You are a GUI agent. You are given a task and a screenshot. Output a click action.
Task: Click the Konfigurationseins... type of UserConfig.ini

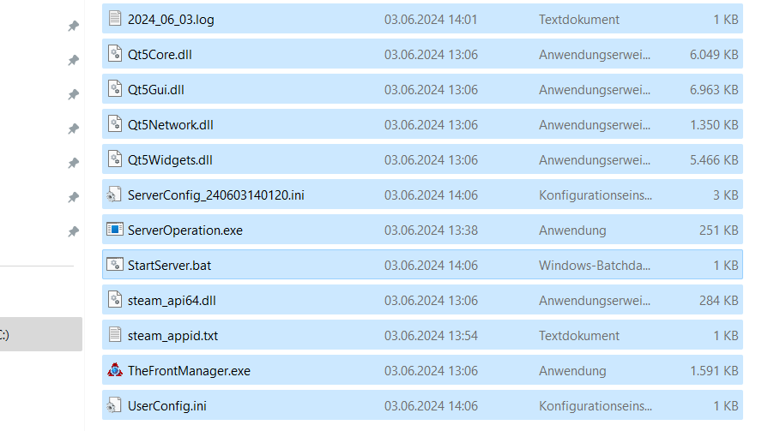tap(596, 406)
